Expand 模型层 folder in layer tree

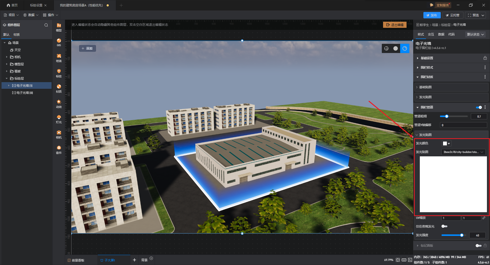7,64
